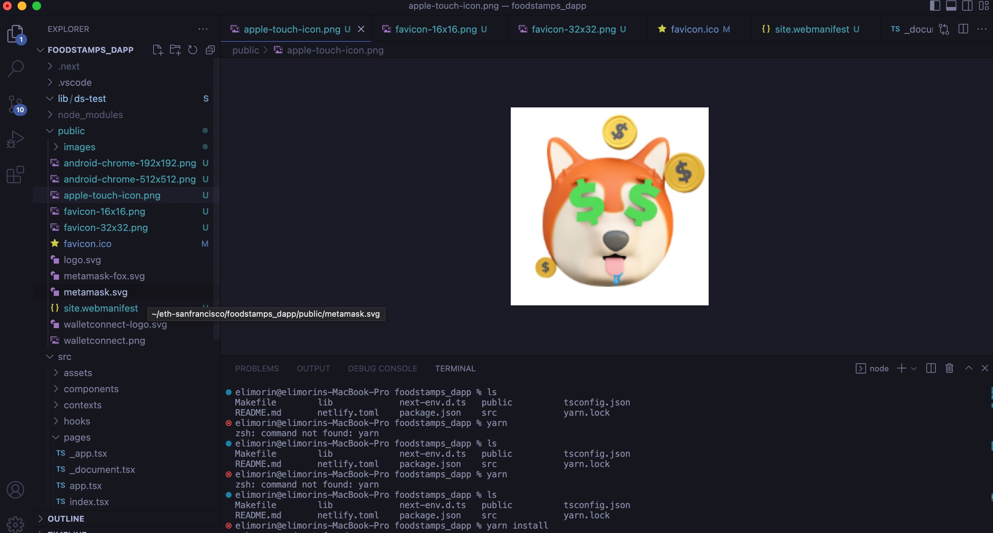Viewport: 993px width, 533px height.
Task: Split the editor to the right
Action: coord(963,29)
